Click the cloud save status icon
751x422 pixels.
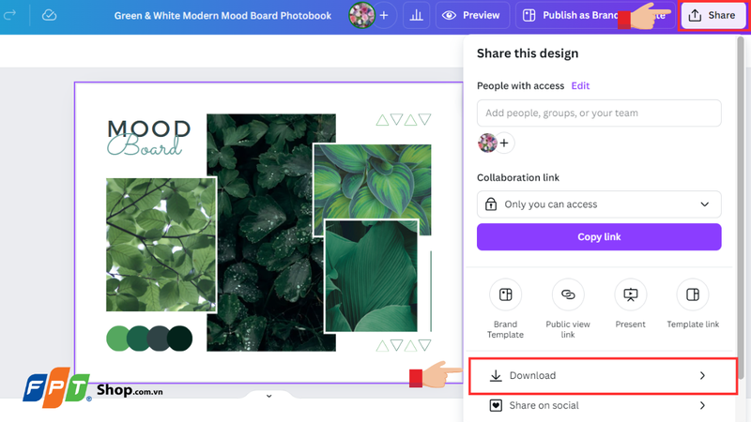point(49,15)
